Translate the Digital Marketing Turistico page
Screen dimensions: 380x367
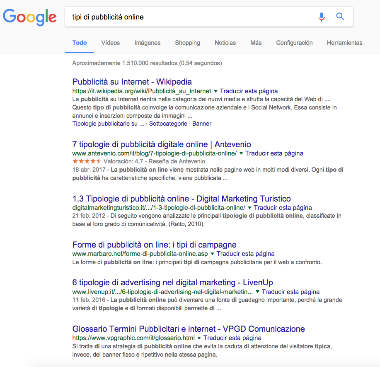coord(283,208)
